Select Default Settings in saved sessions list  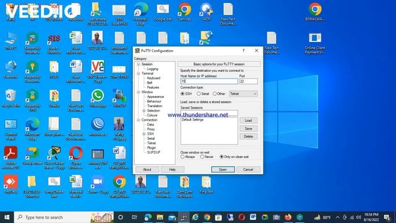pos(192,120)
